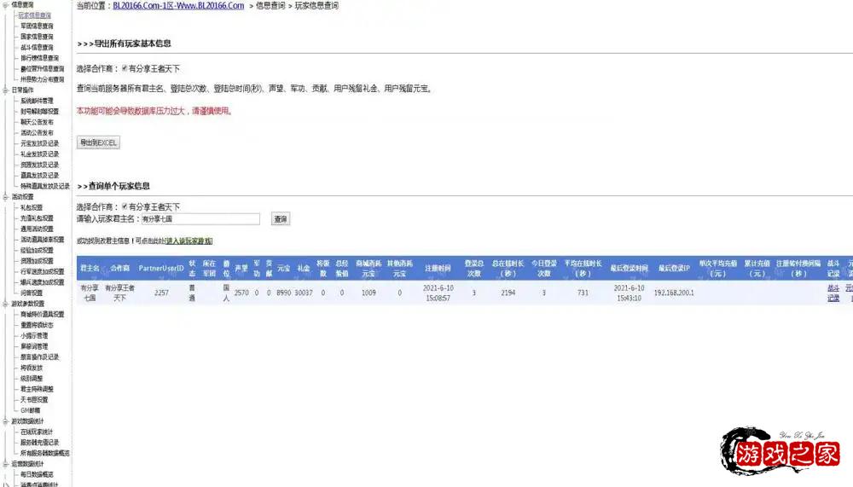This screenshot has height=487, width=853.
Task: Collapse the 信息查询 tree group
Action: (5, 4)
